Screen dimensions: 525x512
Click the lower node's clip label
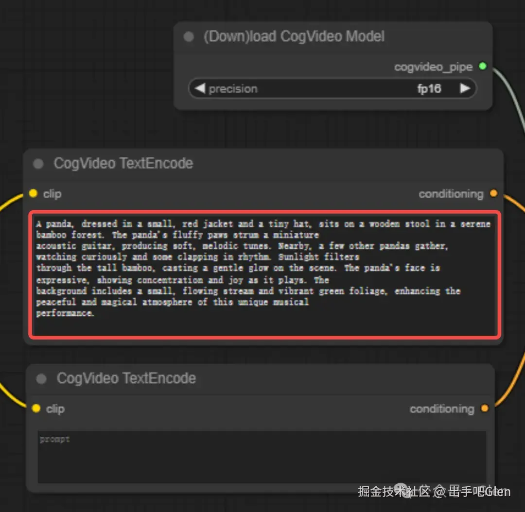point(55,409)
